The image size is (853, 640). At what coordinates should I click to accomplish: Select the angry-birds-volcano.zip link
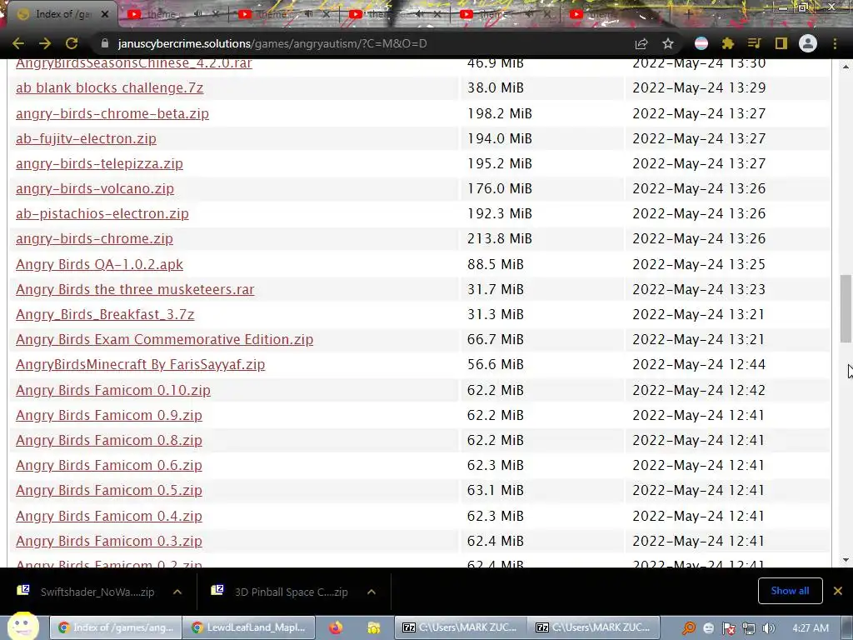tap(95, 189)
